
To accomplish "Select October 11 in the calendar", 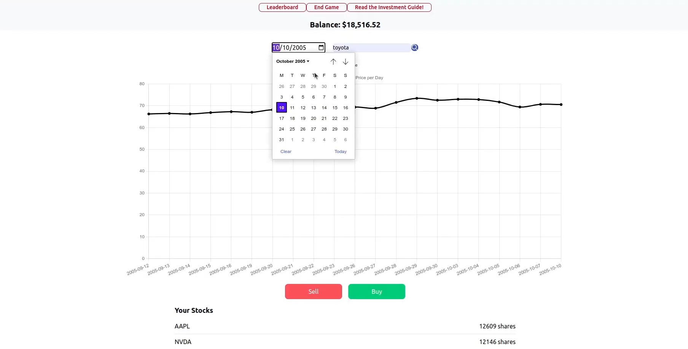I will [292, 108].
